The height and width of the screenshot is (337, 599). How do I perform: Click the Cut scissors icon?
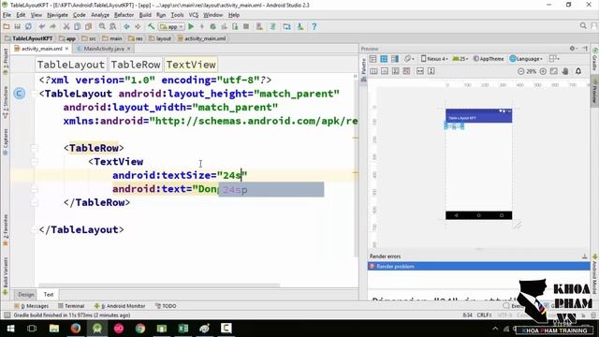click(66, 27)
